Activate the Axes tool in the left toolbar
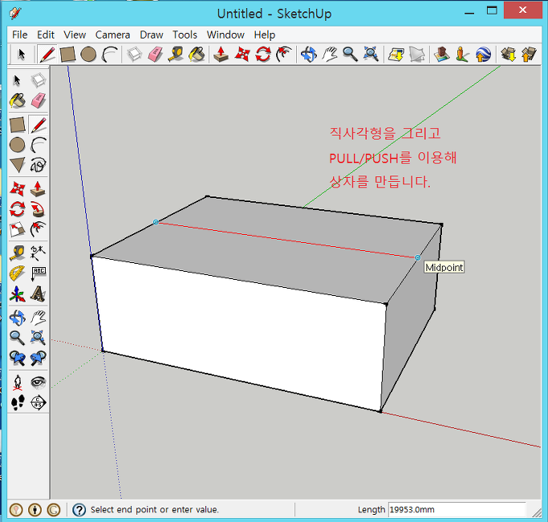 [x=17, y=294]
